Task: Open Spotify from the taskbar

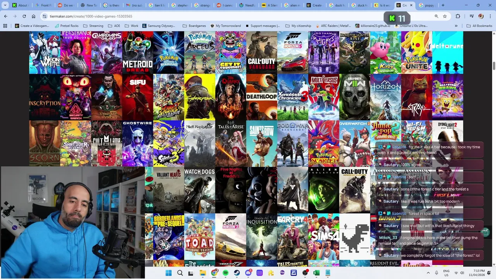Action: pos(226,273)
